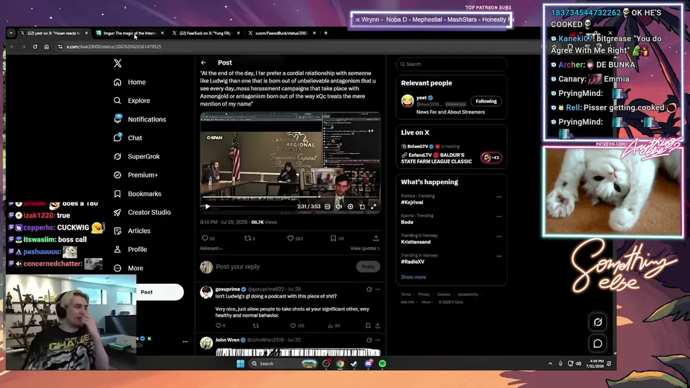Viewport: 690px width, 388px height.
Task: Open account menu dots in sidebar
Action: (x=185, y=342)
